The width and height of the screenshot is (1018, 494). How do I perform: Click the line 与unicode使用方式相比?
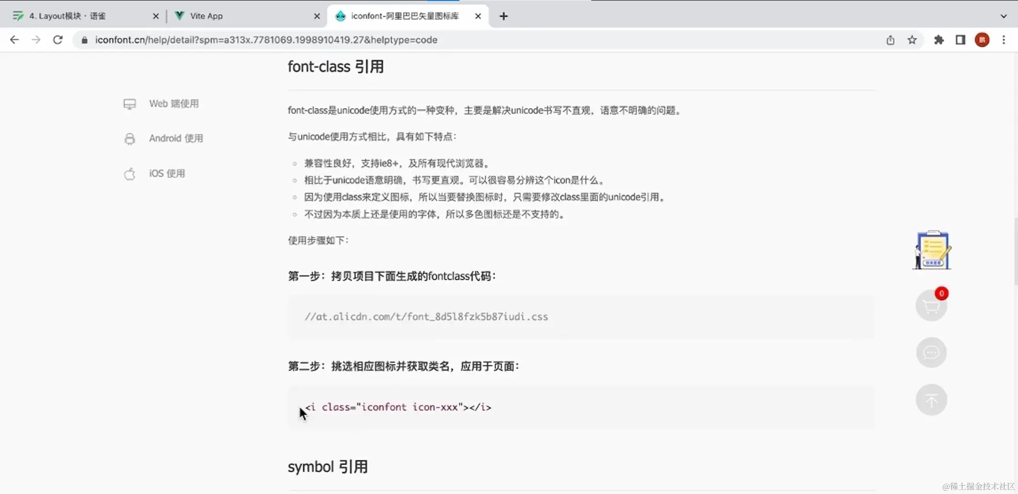pyautogui.click(x=372, y=137)
